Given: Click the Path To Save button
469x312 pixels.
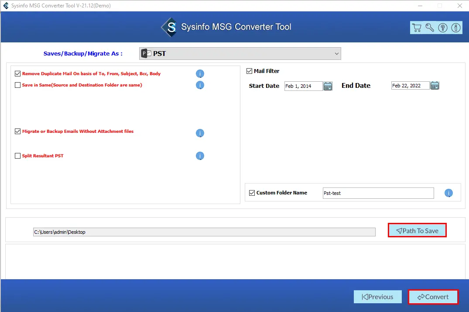Looking at the screenshot, I should pyautogui.click(x=417, y=231).
